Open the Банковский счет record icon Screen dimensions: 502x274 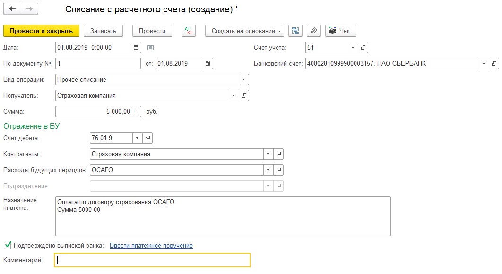(494, 63)
